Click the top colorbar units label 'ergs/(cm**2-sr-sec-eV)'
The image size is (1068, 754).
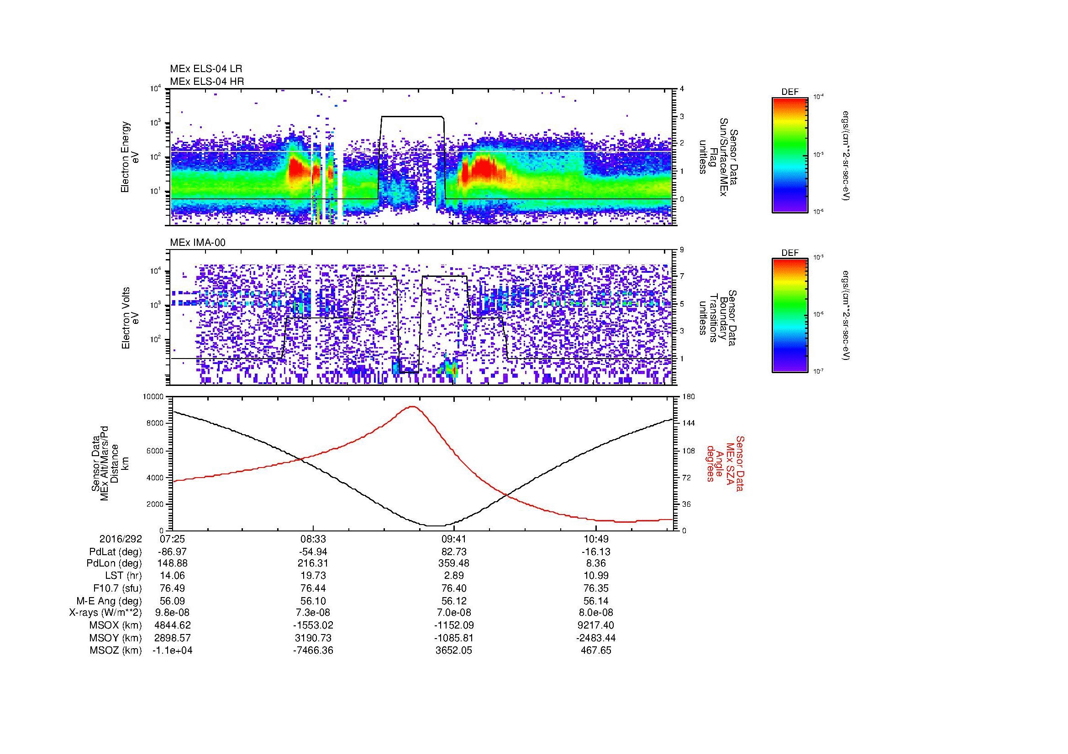tap(846, 155)
